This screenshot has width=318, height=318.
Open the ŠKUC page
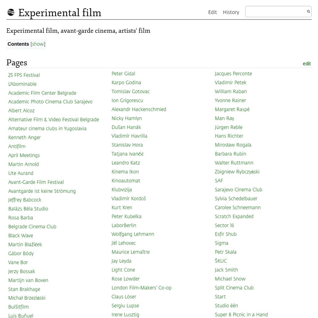(x=221, y=261)
